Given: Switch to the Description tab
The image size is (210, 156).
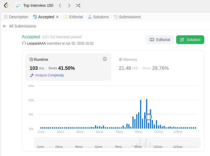Looking at the screenshot, I should coord(16,17).
